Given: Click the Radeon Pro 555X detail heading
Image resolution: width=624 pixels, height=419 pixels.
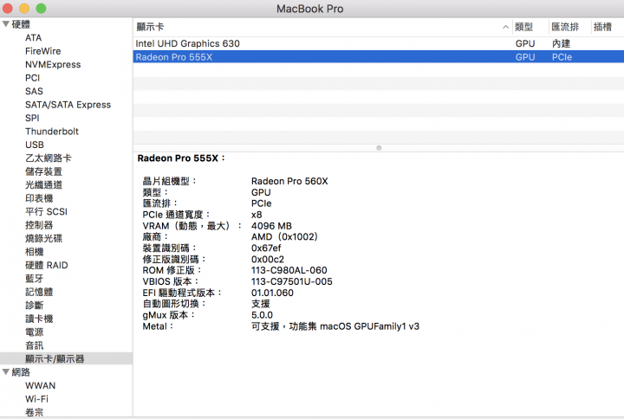Looking at the screenshot, I should [181, 158].
